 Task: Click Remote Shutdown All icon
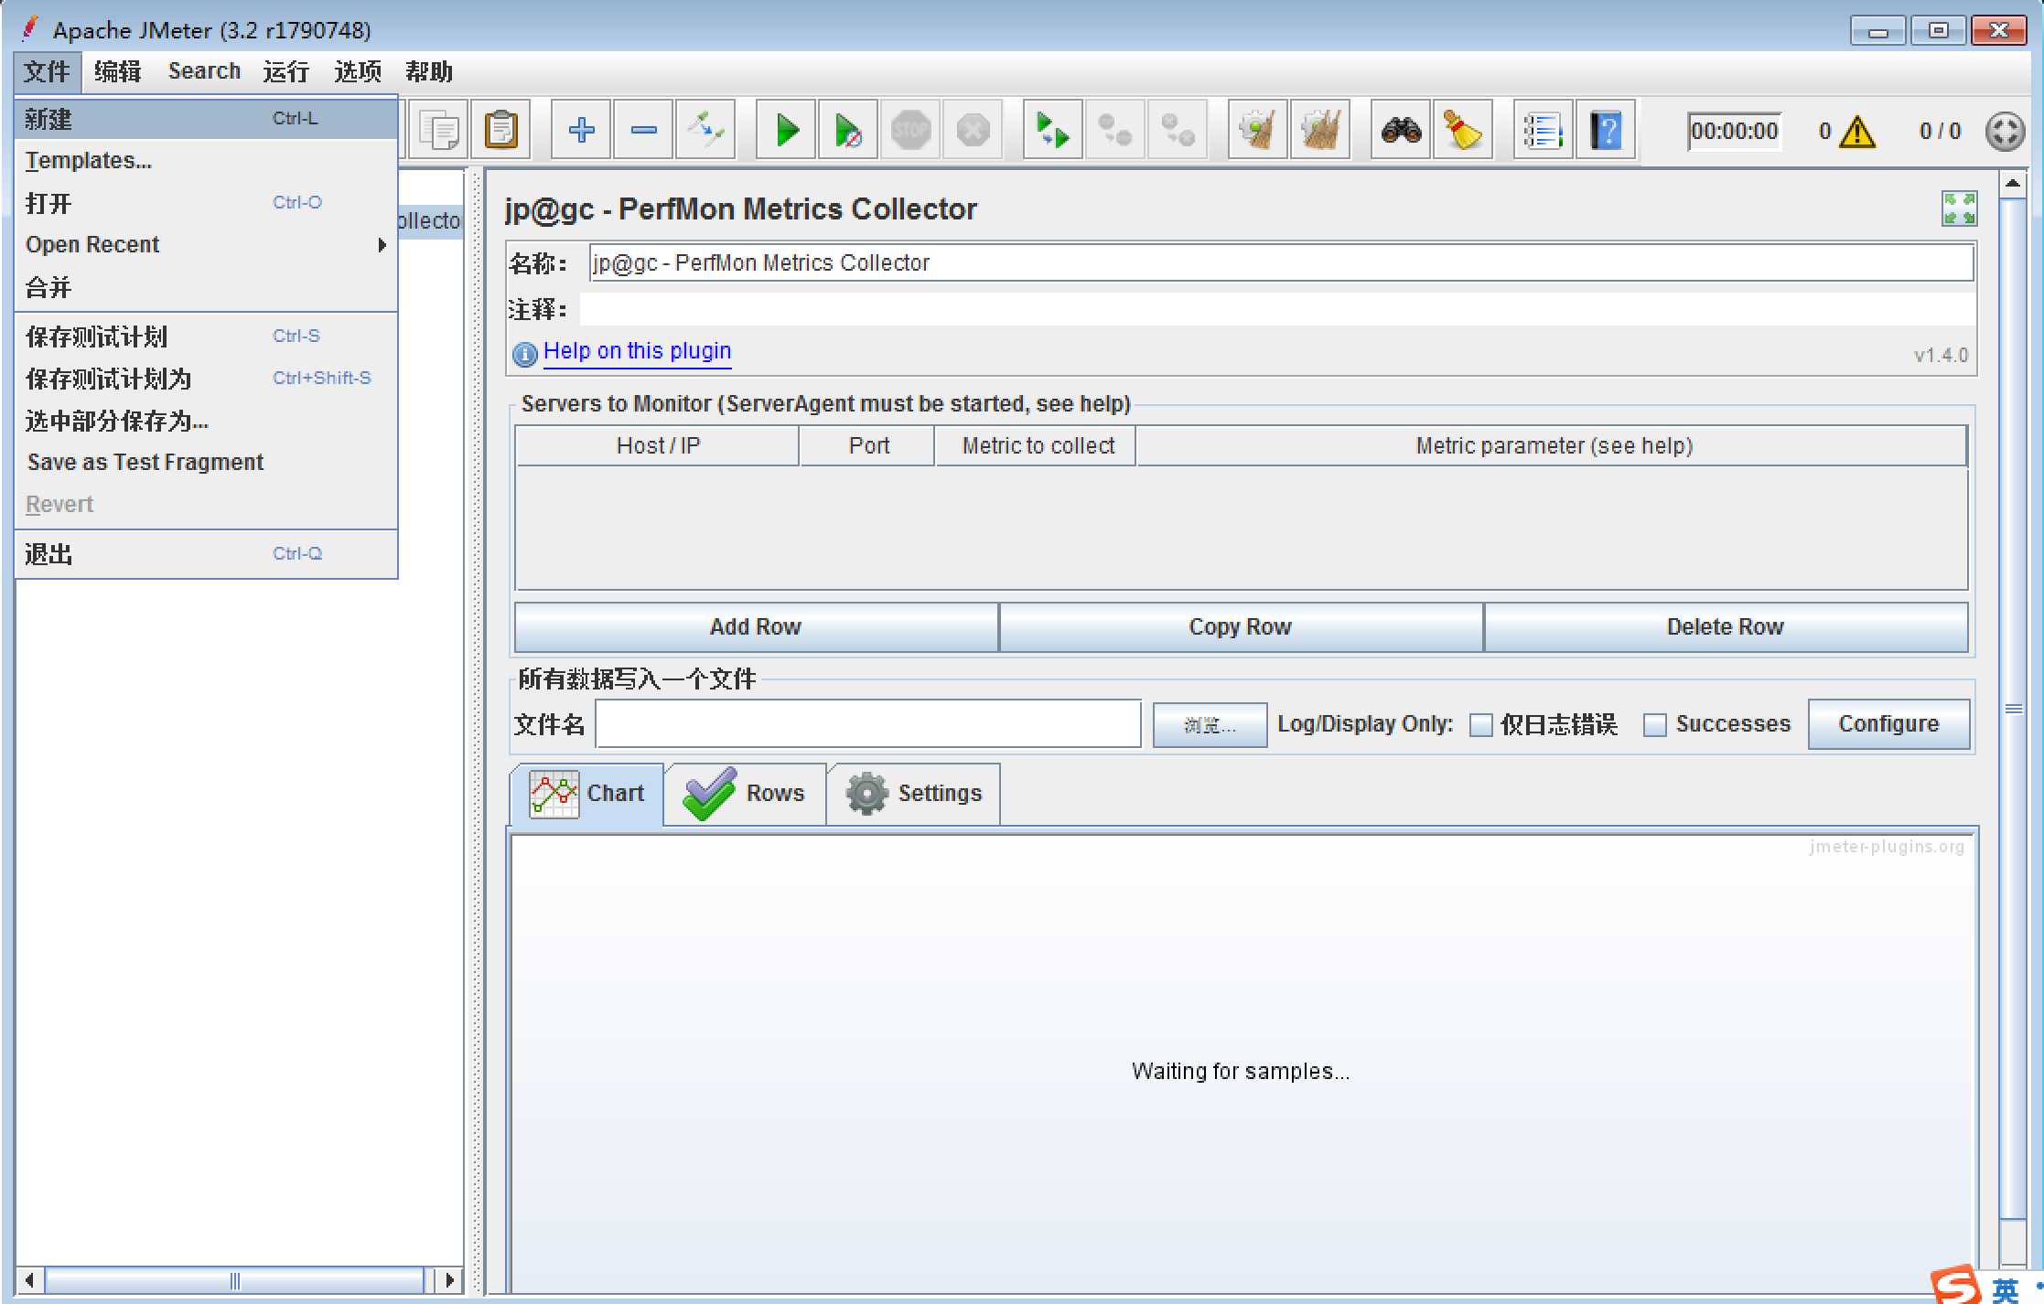[1177, 130]
